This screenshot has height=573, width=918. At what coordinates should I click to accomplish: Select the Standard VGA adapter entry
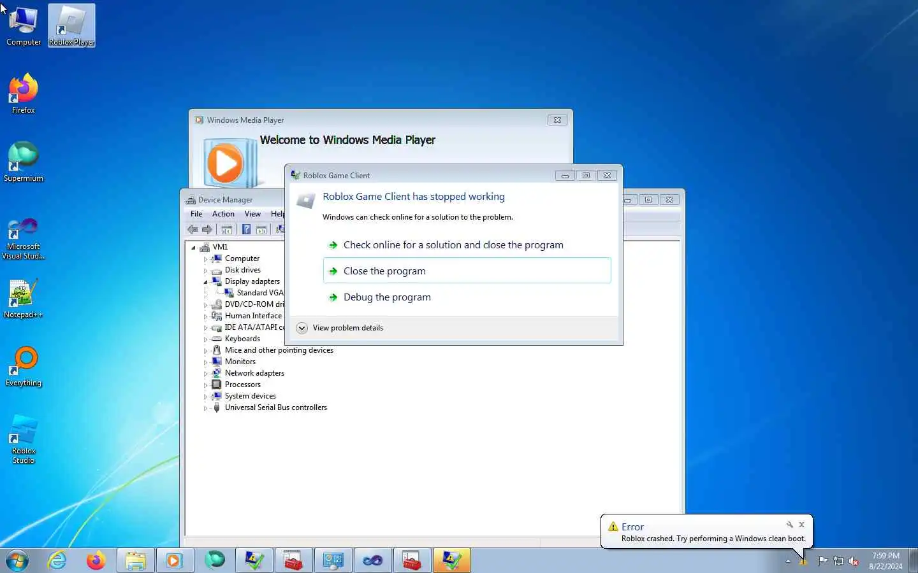(x=260, y=293)
